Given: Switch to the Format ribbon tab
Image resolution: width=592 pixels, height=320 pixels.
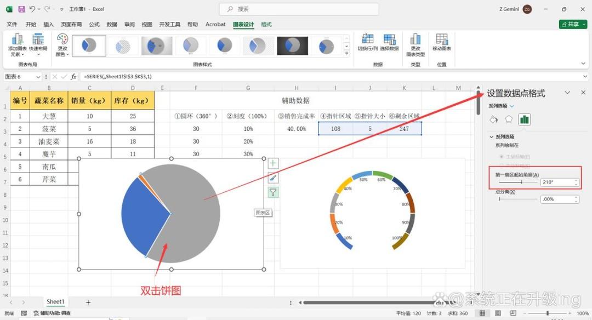Looking at the screenshot, I should pos(266,24).
